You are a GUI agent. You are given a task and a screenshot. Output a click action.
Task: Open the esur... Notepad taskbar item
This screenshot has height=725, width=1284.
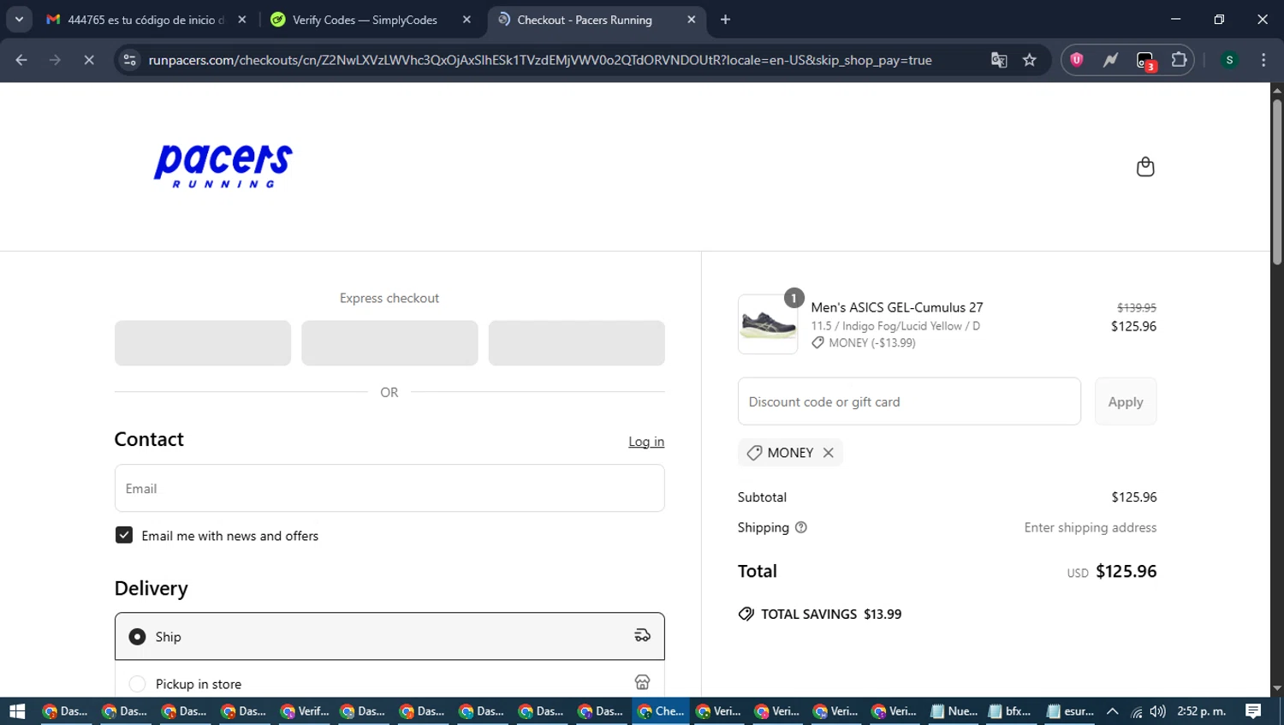tap(1070, 711)
